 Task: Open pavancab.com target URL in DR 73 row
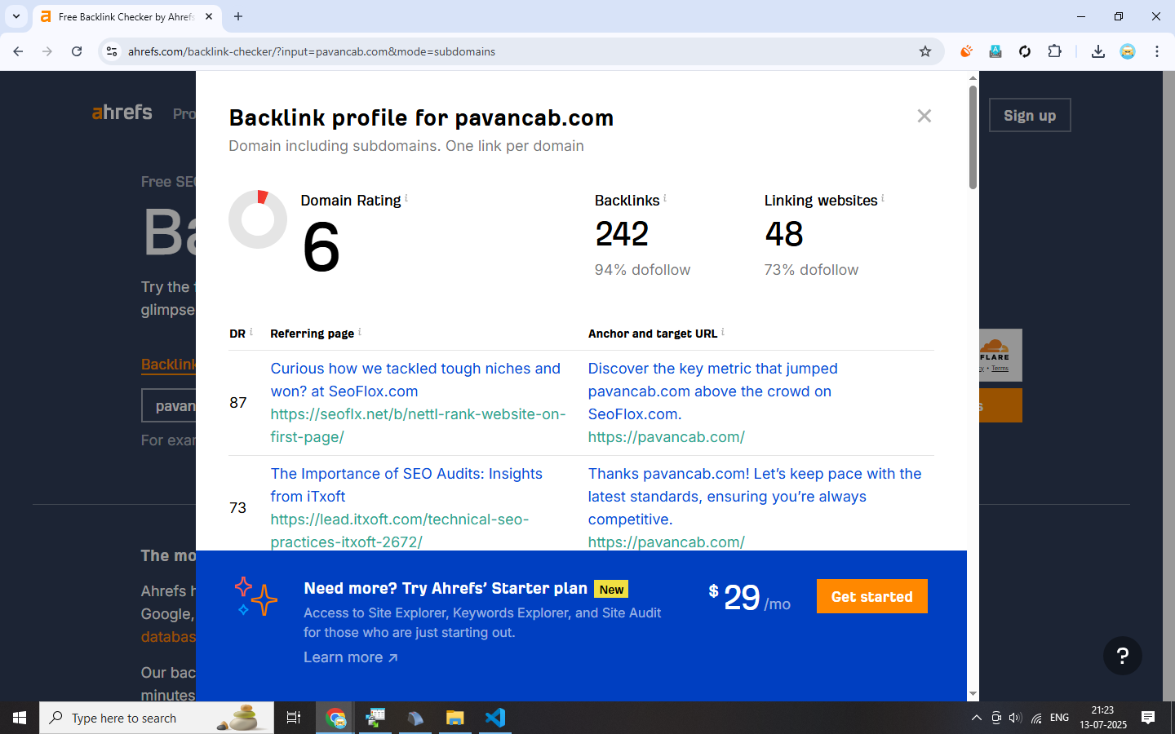(x=666, y=542)
